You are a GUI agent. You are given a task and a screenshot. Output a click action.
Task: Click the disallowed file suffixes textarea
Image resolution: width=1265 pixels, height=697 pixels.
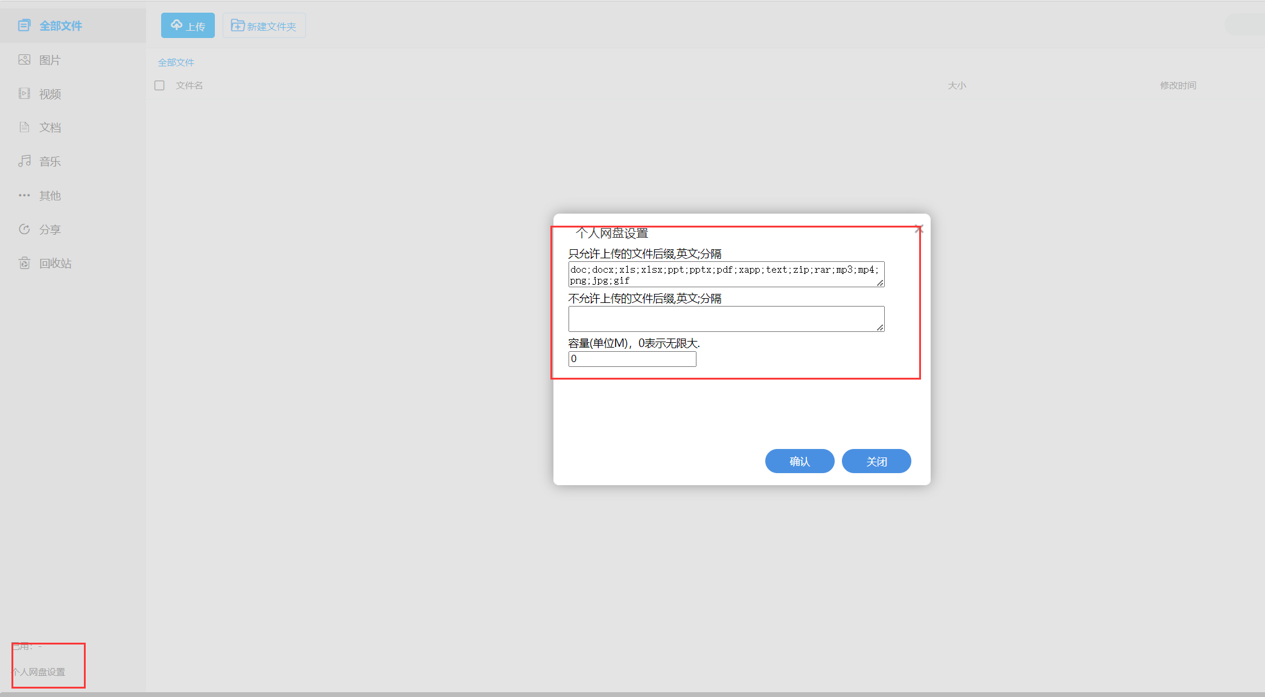click(x=725, y=319)
